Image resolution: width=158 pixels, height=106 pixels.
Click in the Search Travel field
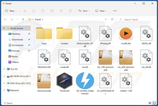[136, 19]
